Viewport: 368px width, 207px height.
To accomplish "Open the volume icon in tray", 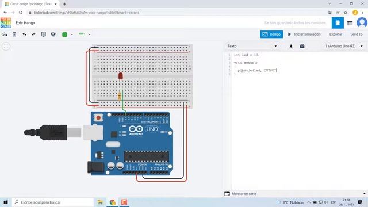I will [x=326, y=202].
